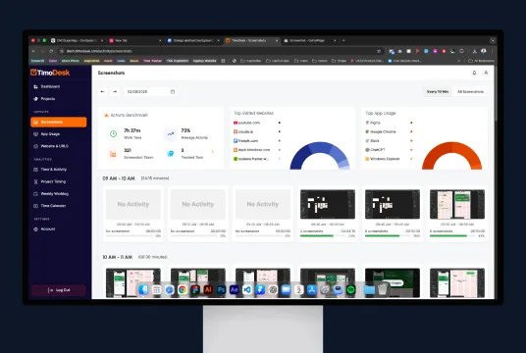Click the Average Activity trend icon
Image resolution: width=526 pixels, height=353 pixels.
click(171, 133)
